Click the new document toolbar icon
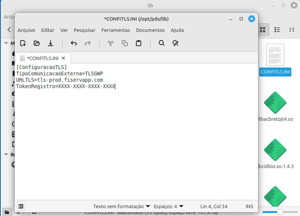 click(23, 43)
